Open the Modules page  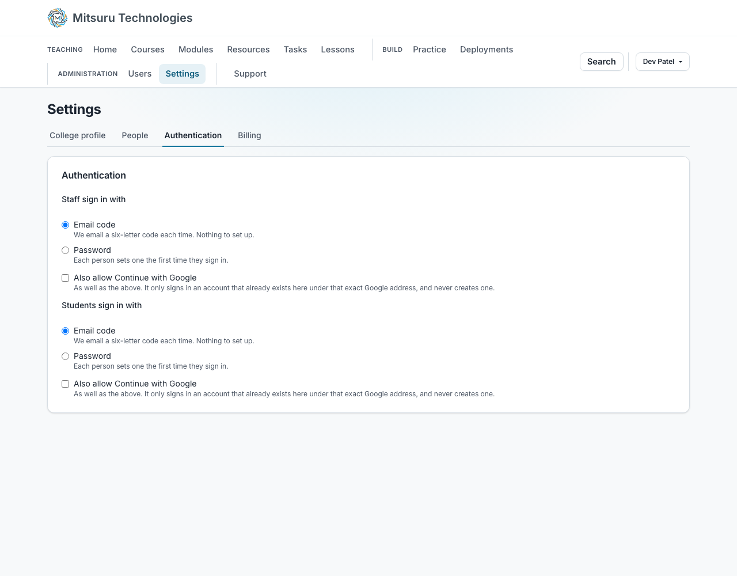click(196, 50)
